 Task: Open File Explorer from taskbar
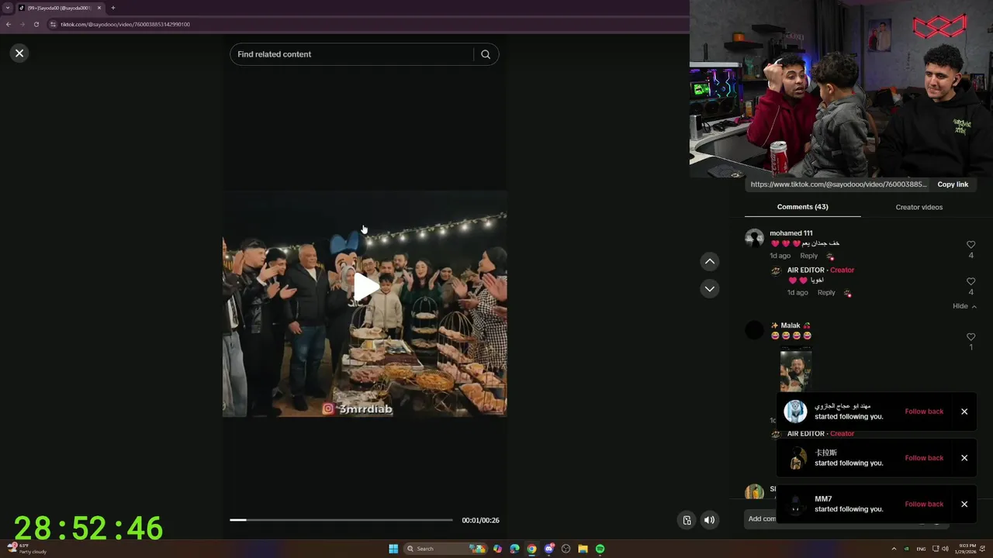point(583,549)
